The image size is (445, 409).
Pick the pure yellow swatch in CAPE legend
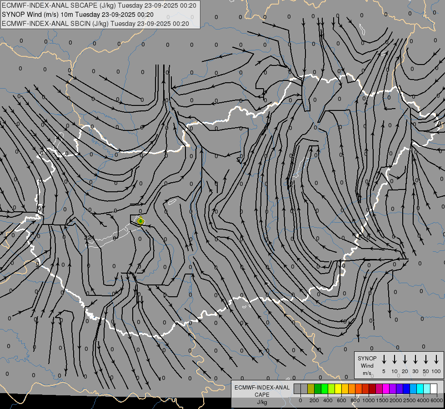pyautogui.click(x=338, y=389)
